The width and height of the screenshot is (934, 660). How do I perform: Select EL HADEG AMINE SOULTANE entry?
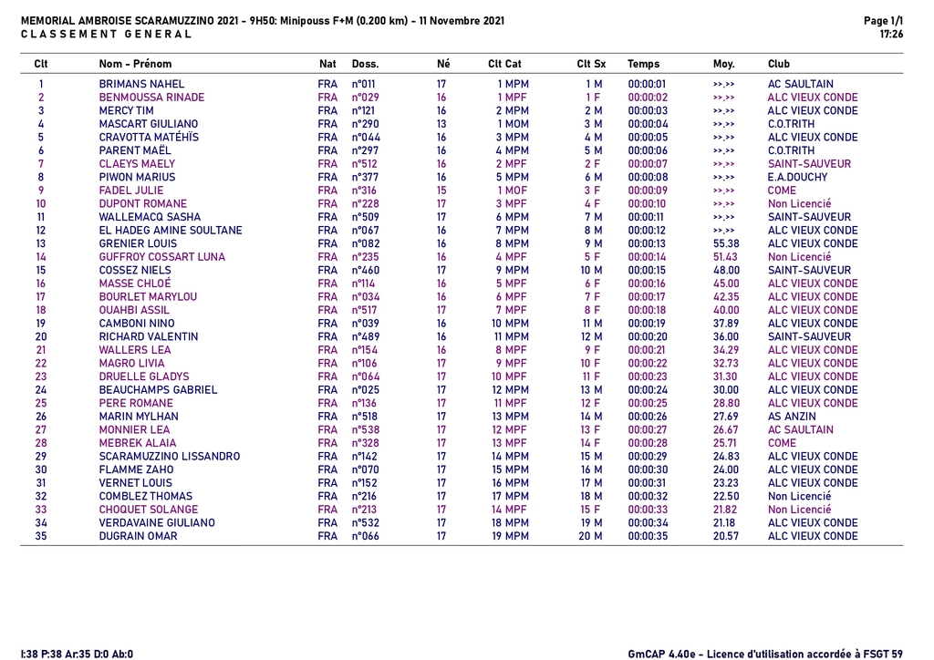point(171,231)
